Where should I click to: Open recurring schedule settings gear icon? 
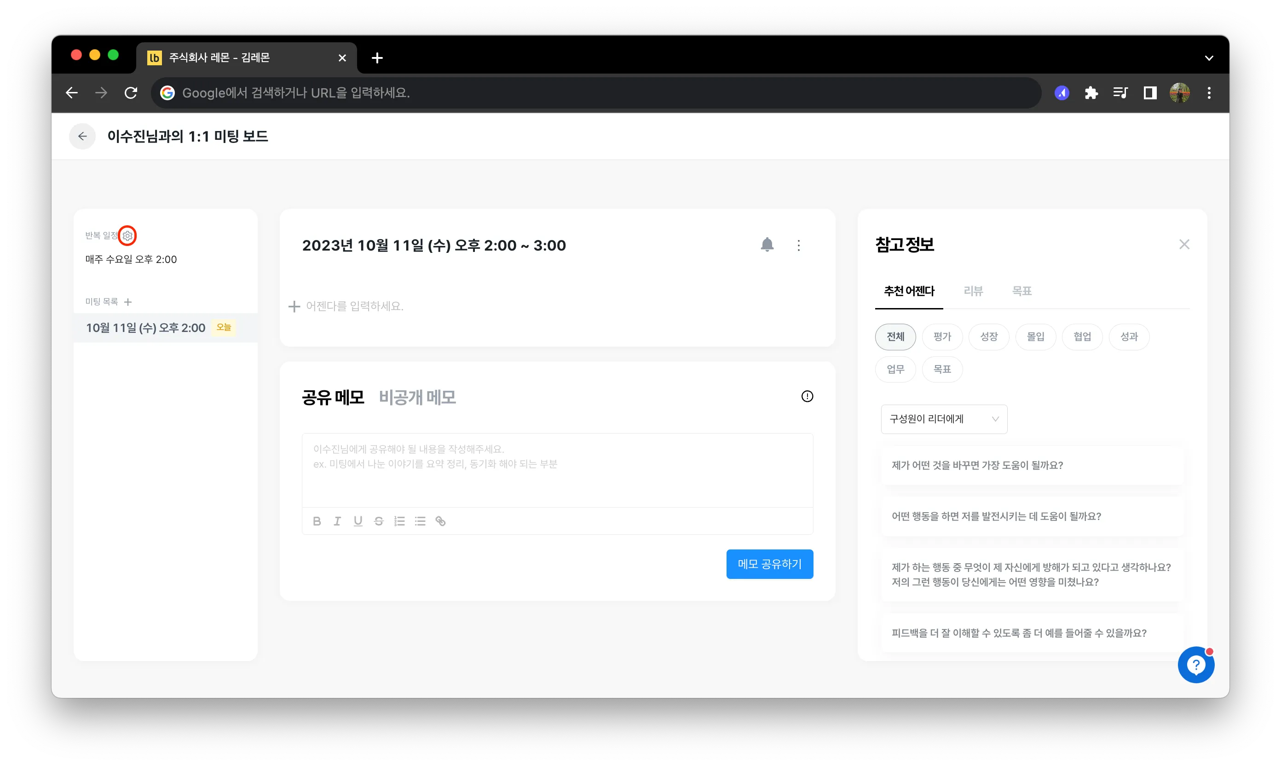[x=127, y=236]
